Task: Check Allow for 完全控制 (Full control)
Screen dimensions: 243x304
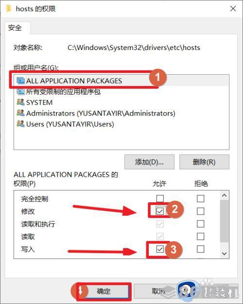Action: pyautogui.click(x=160, y=199)
